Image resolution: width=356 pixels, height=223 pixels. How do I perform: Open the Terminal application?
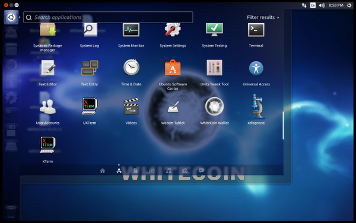256,30
